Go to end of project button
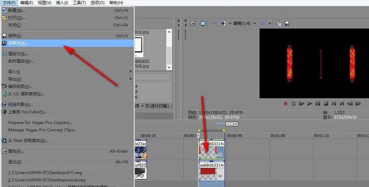 point(342,104)
